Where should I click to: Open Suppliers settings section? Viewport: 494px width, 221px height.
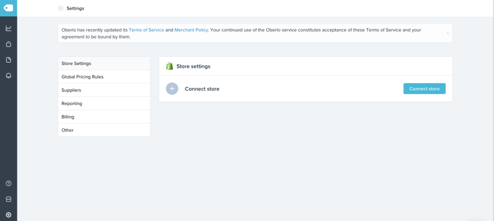click(104, 90)
